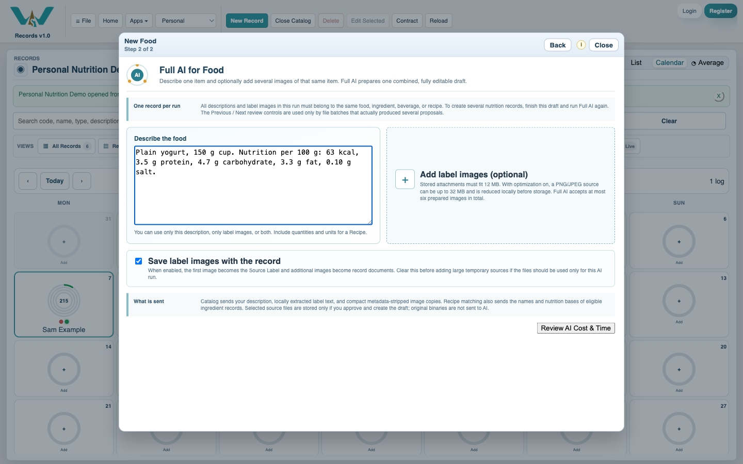
Task: Add a record on Sunday the 13th
Action: [679, 301]
